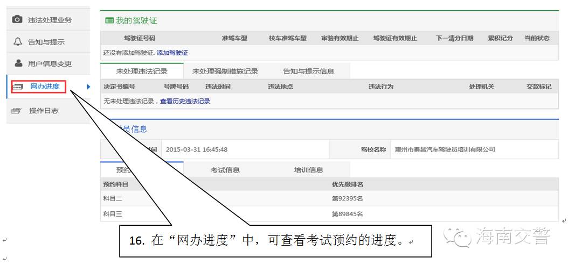Click the 驾驶证号码 column header
Screen dimensions: 568x265
pyautogui.click(x=140, y=38)
